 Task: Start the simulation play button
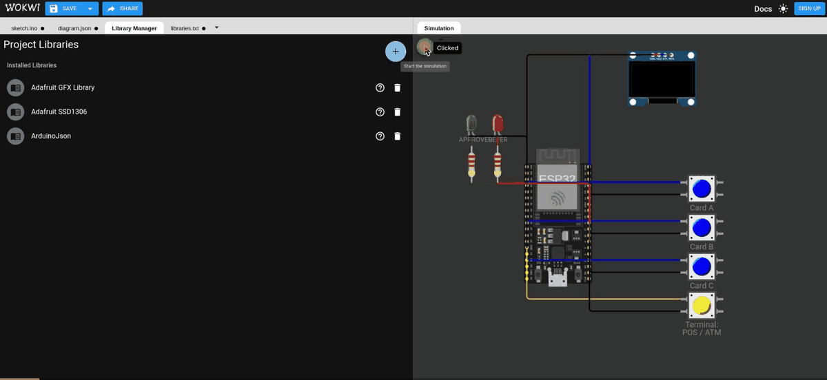(425, 47)
